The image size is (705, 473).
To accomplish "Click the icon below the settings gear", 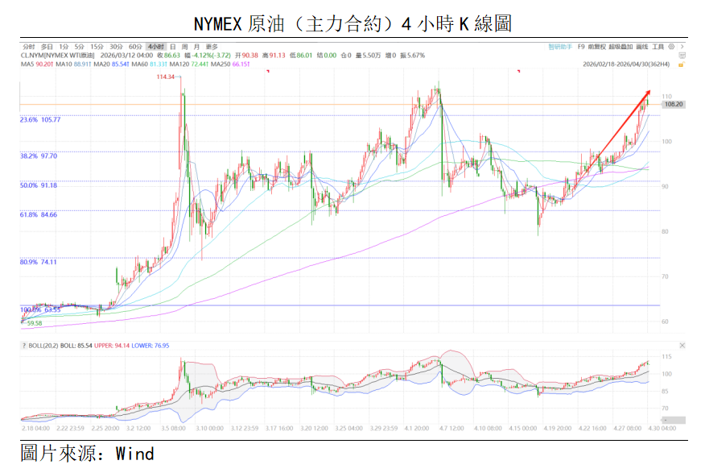I will click(x=682, y=55).
